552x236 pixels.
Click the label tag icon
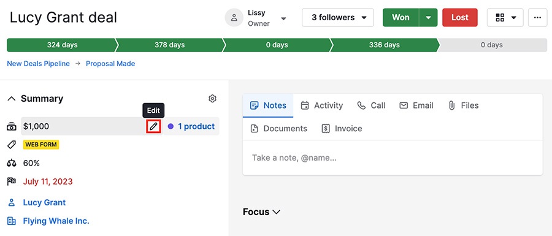tap(12, 145)
